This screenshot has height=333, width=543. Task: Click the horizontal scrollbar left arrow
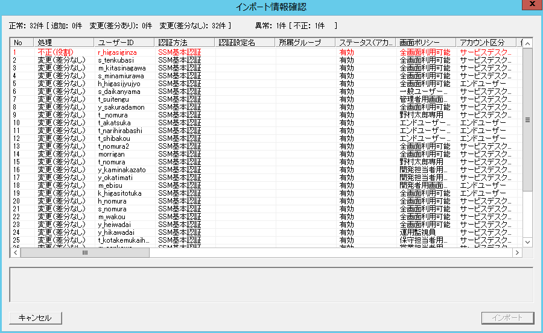point(15,253)
